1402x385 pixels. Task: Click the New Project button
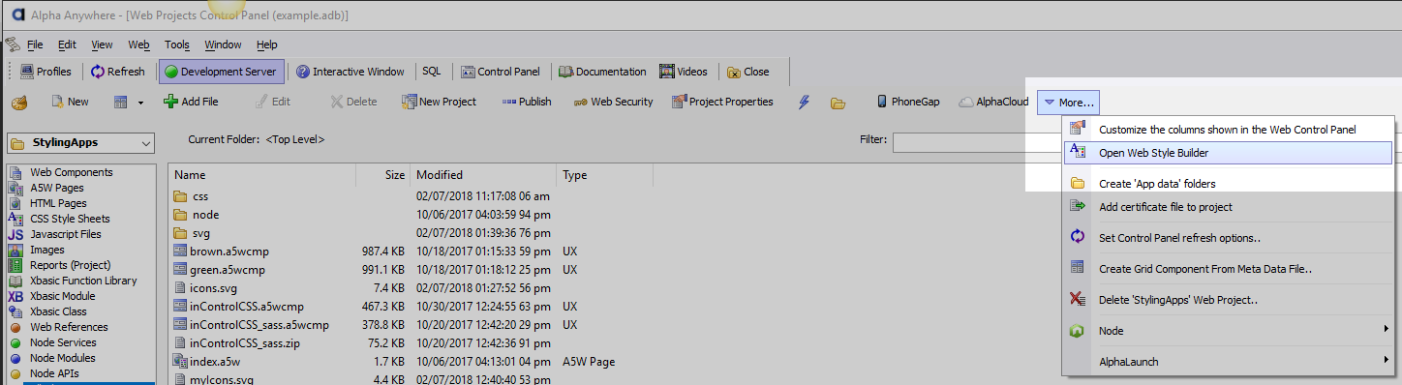[x=439, y=102]
